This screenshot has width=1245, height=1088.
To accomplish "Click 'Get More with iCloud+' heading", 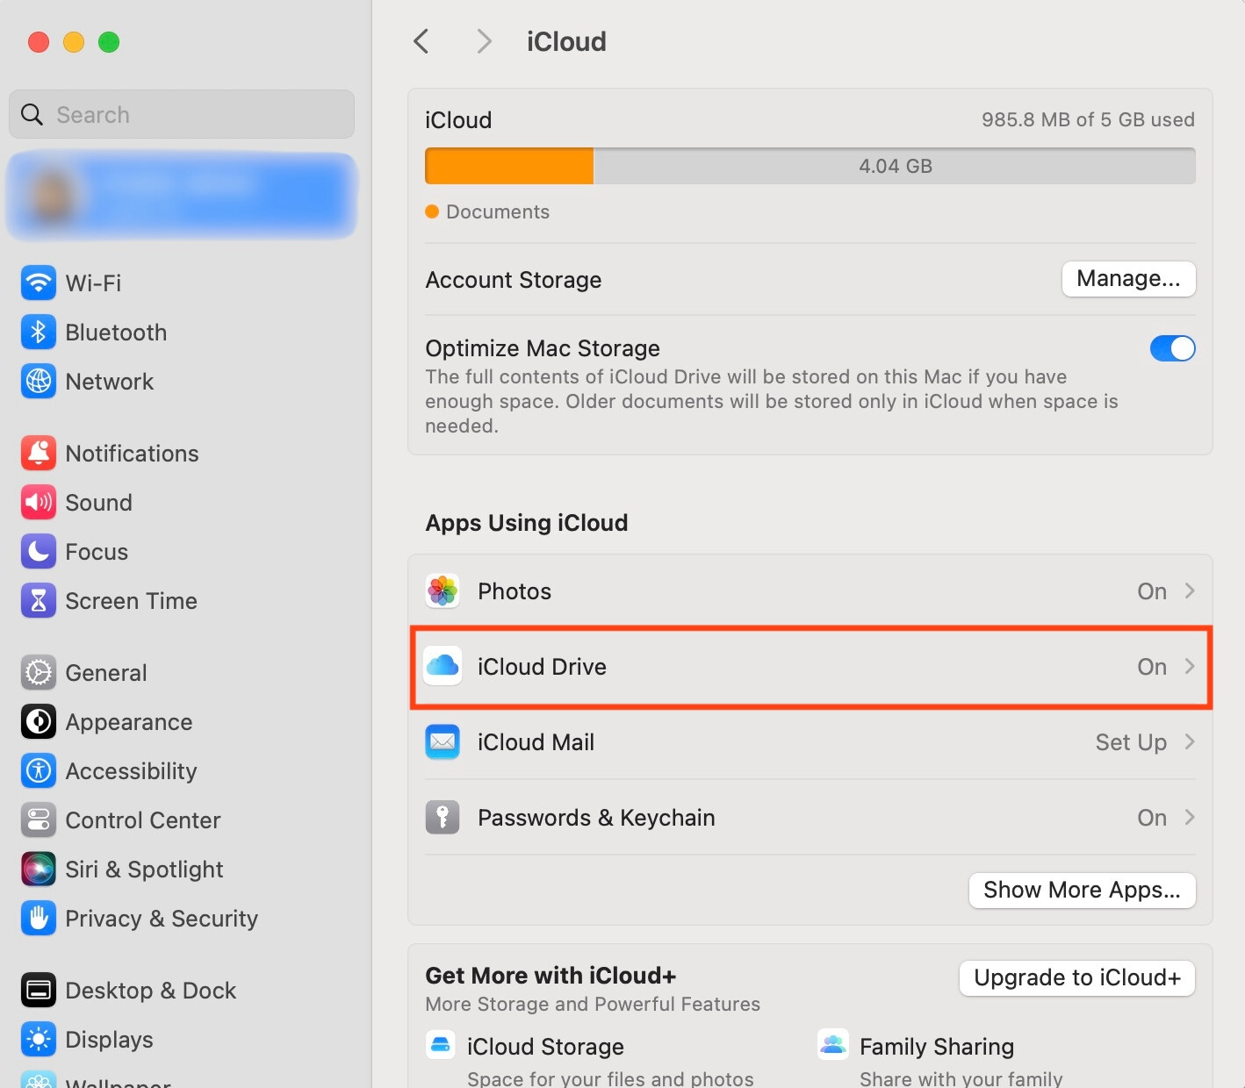I will click(x=551, y=976).
